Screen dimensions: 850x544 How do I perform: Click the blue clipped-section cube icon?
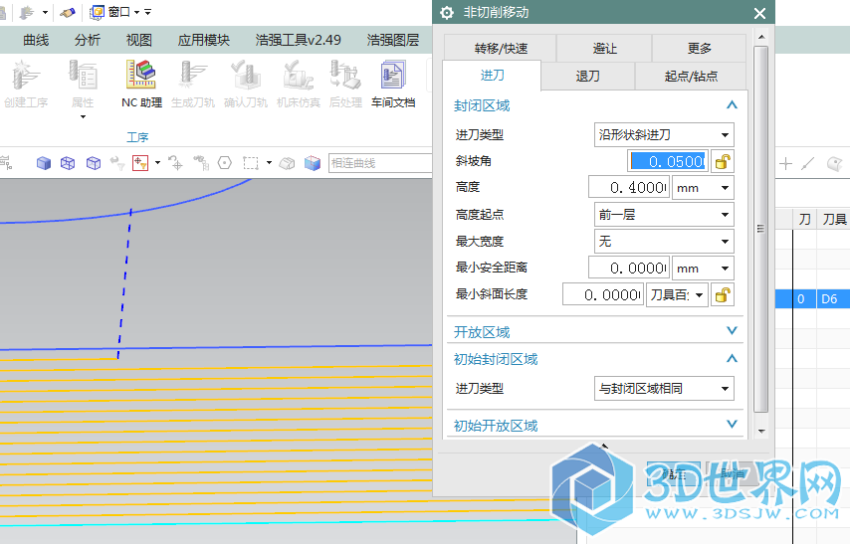point(313,163)
